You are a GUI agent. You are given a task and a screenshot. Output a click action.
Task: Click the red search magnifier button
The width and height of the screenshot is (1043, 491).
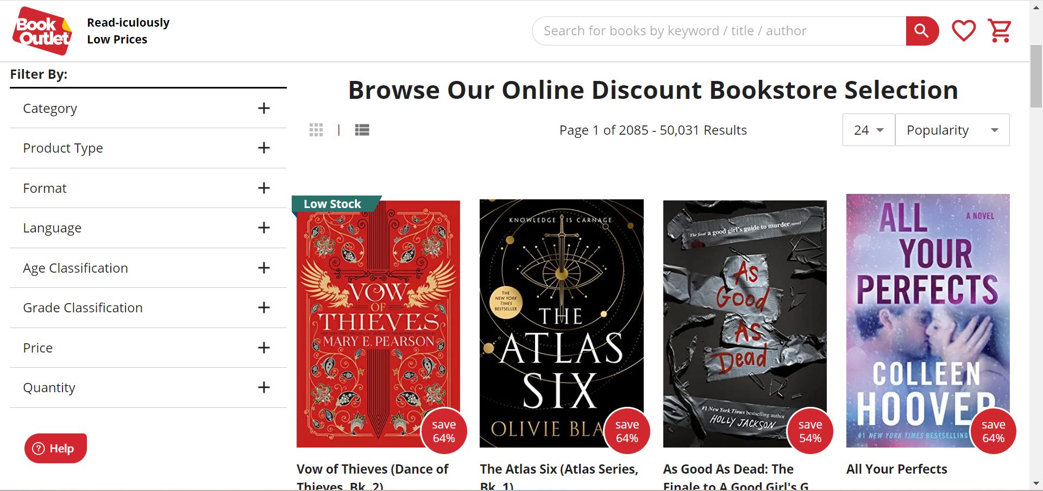click(921, 31)
